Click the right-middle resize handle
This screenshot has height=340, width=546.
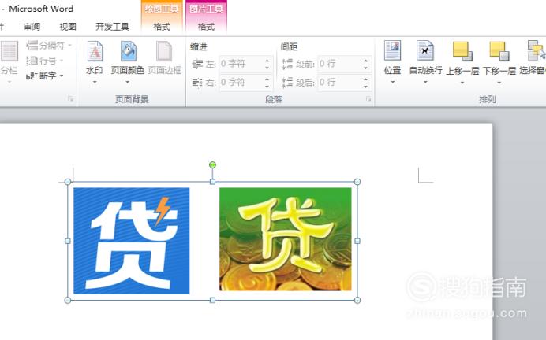pyautogui.click(x=357, y=241)
